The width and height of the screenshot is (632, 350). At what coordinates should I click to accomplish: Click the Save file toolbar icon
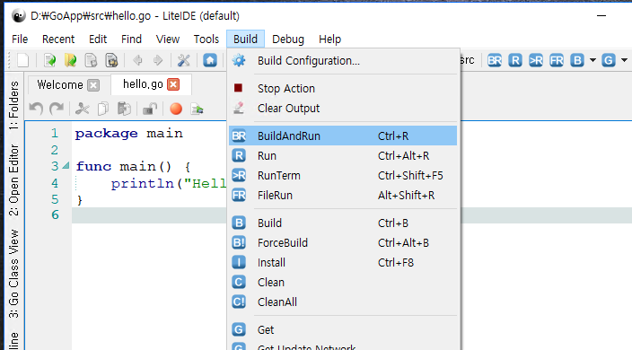[x=91, y=60]
